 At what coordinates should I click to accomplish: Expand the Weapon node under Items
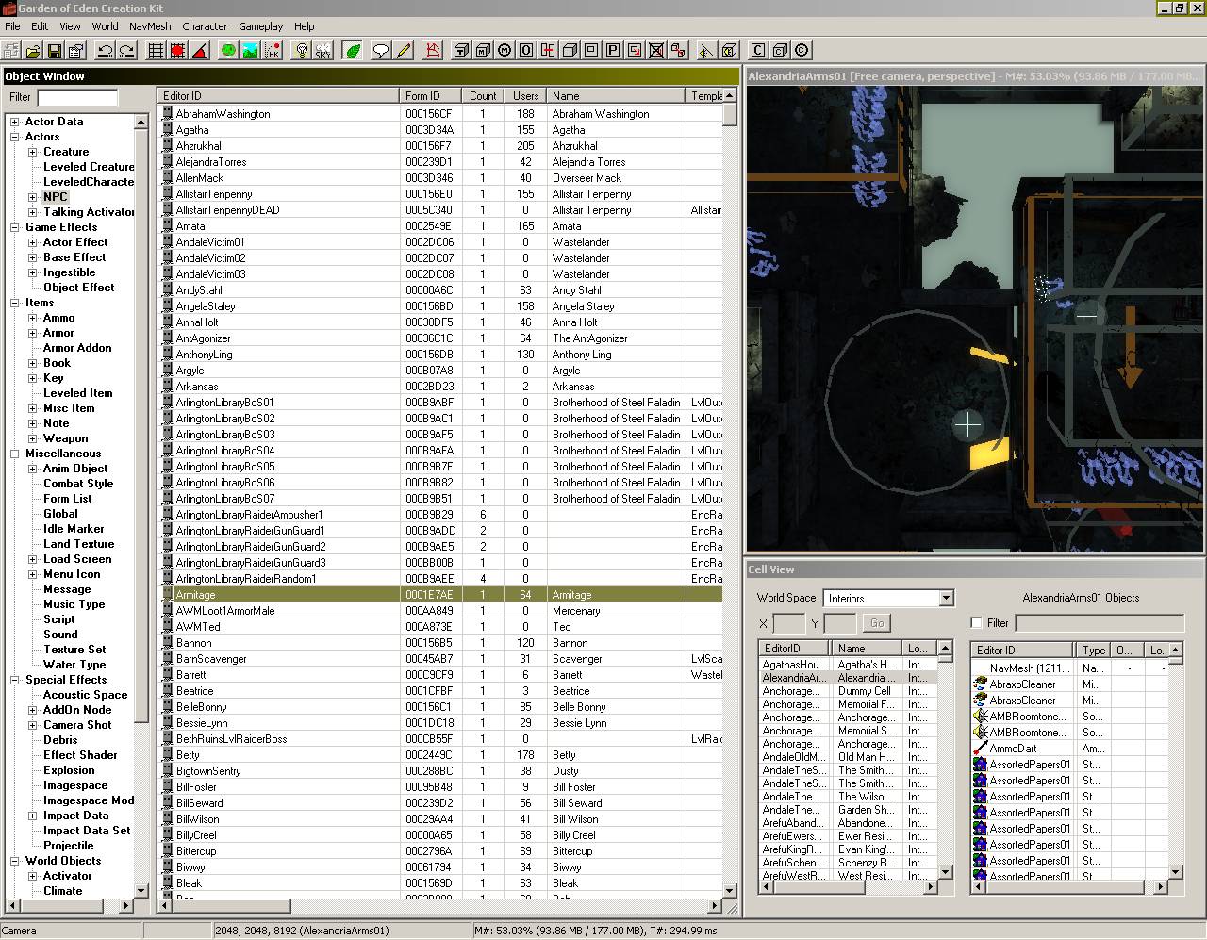33,438
